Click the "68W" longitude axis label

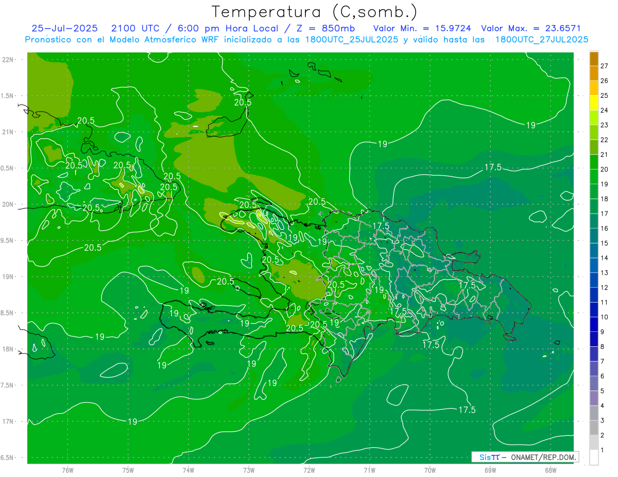click(x=551, y=470)
